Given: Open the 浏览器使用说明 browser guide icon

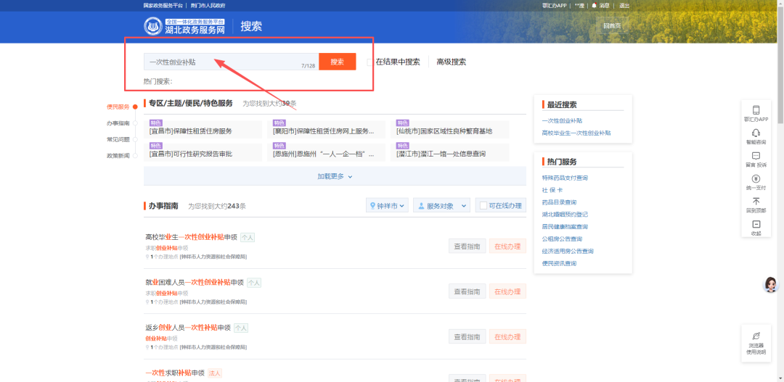Looking at the screenshot, I should click(x=756, y=336).
